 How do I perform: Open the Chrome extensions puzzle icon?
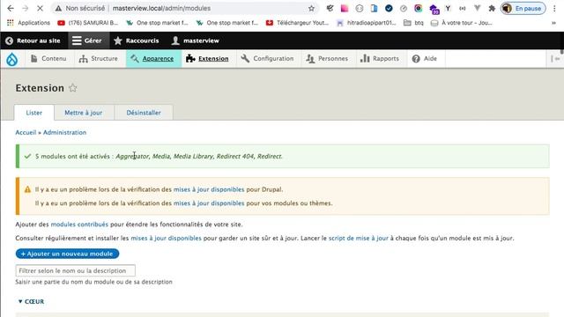click(x=492, y=8)
